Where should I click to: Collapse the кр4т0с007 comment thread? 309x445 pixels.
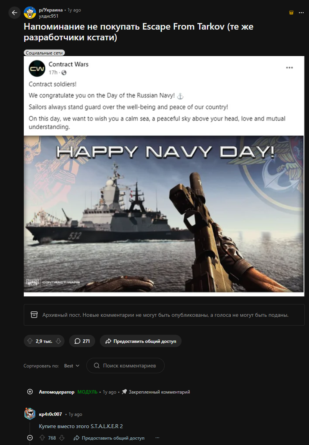[30, 438]
